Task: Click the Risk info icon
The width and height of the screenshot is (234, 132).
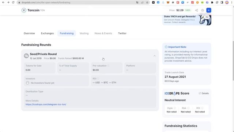Action: point(188,108)
